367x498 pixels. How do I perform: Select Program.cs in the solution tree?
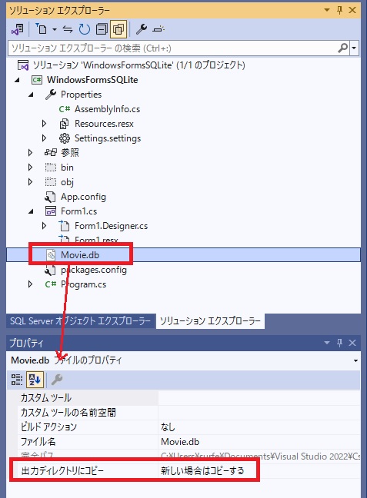pyautogui.click(x=83, y=284)
